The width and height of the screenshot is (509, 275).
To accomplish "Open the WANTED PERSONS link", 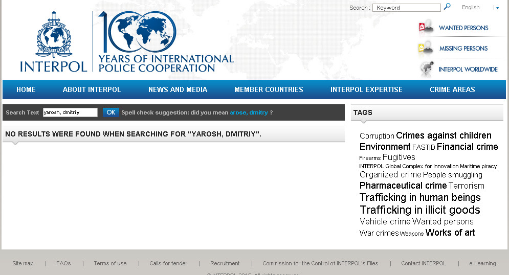I will pos(463,28).
